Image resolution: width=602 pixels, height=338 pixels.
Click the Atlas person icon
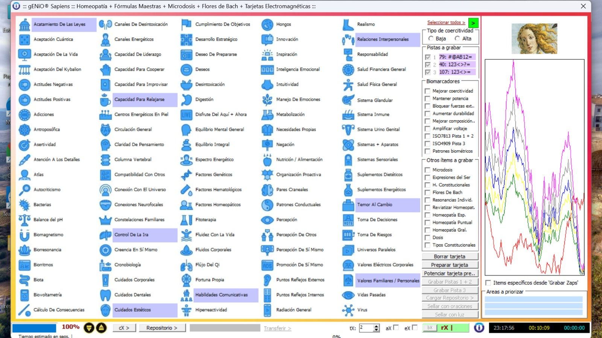click(x=24, y=175)
